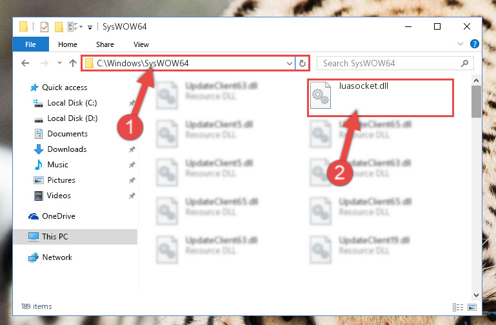Click the vertical scrollbar thumb

(x=476, y=102)
